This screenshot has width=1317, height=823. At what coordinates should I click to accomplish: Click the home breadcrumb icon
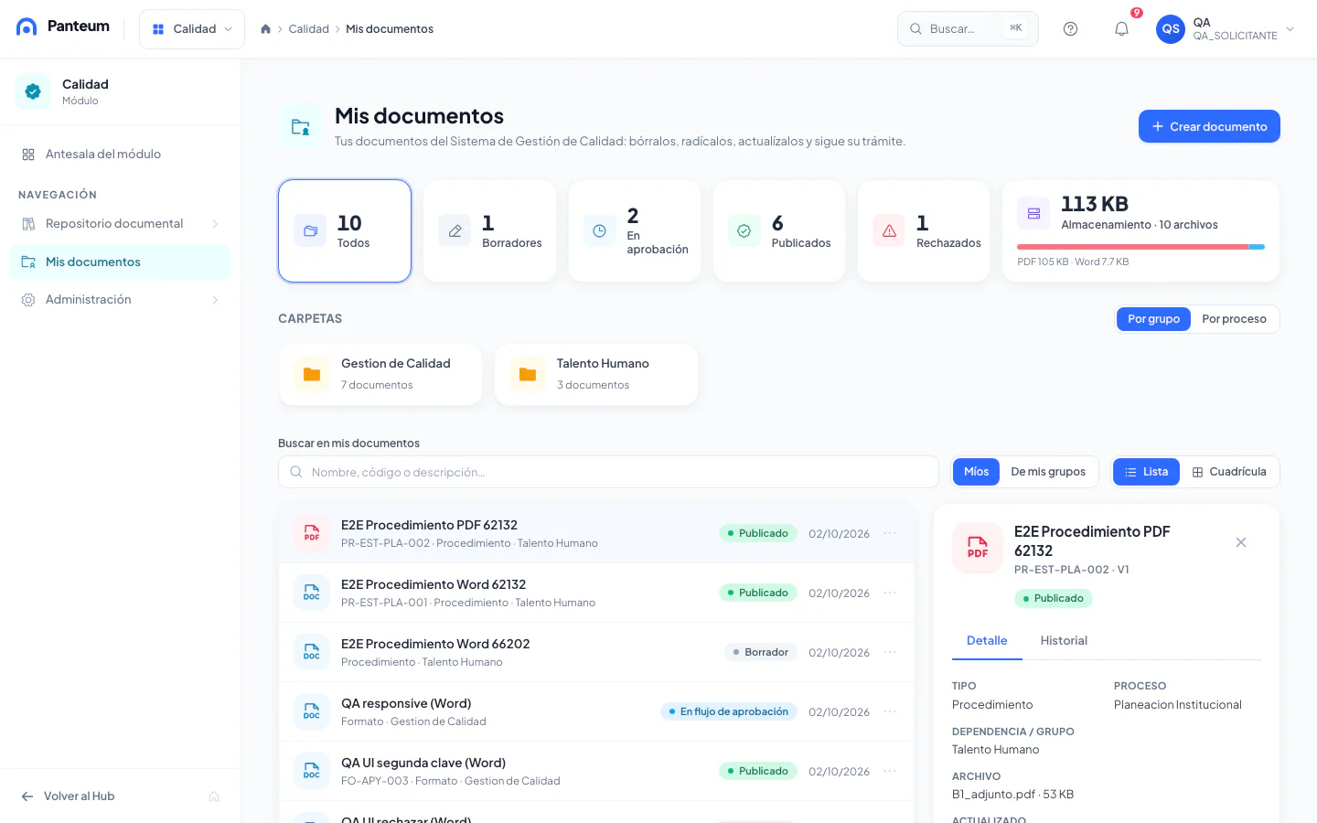(265, 29)
